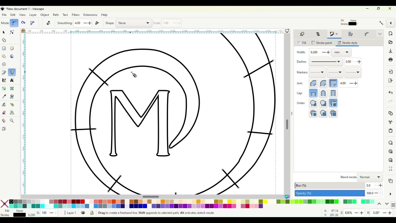Click the Cut scissors icon
This screenshot has width=396, height=223.
click(x=391, y=122)
